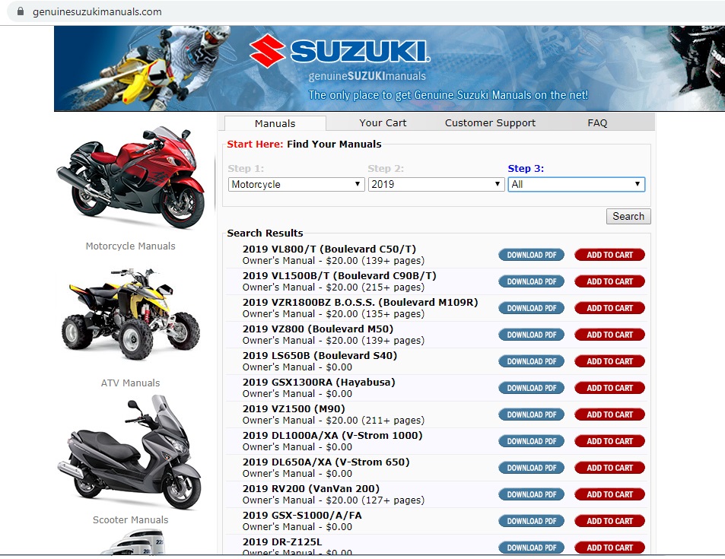The height and width of the screenshot is (559, 725).
Task: Add 2019 VZR1800BZ B.O.S.S. to cart
Action: click(609, 308)
